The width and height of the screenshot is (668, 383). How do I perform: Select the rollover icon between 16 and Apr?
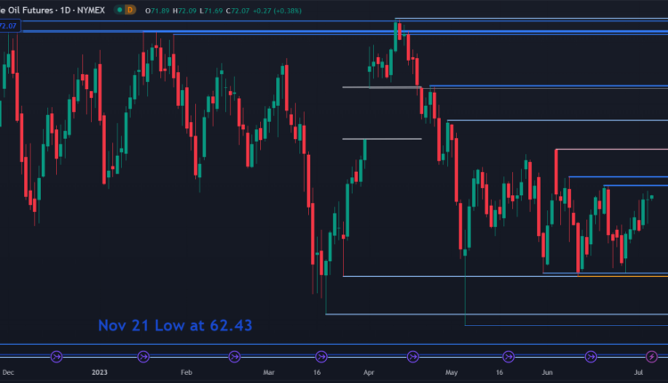point(323,357)
